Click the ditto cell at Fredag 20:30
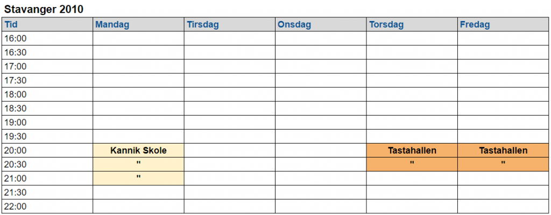Viewport: 551px width, 215px height. point(503,164)
